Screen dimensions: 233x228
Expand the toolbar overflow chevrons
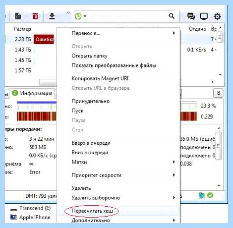tap(68, 12)
